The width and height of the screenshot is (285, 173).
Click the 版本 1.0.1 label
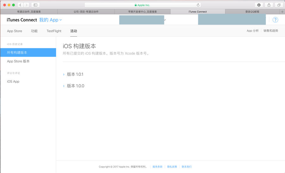coord(75,74)
